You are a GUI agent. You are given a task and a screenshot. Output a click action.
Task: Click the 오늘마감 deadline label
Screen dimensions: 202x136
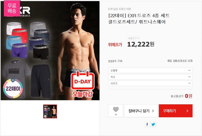tap(83, 94)
